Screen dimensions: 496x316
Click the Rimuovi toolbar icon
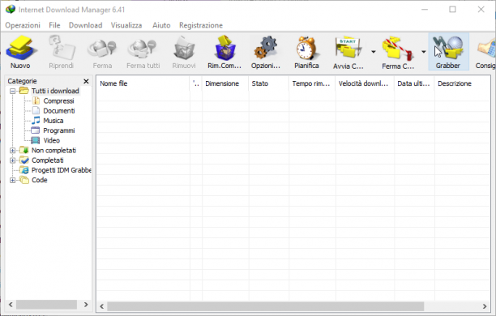click(x=184, y=49)
